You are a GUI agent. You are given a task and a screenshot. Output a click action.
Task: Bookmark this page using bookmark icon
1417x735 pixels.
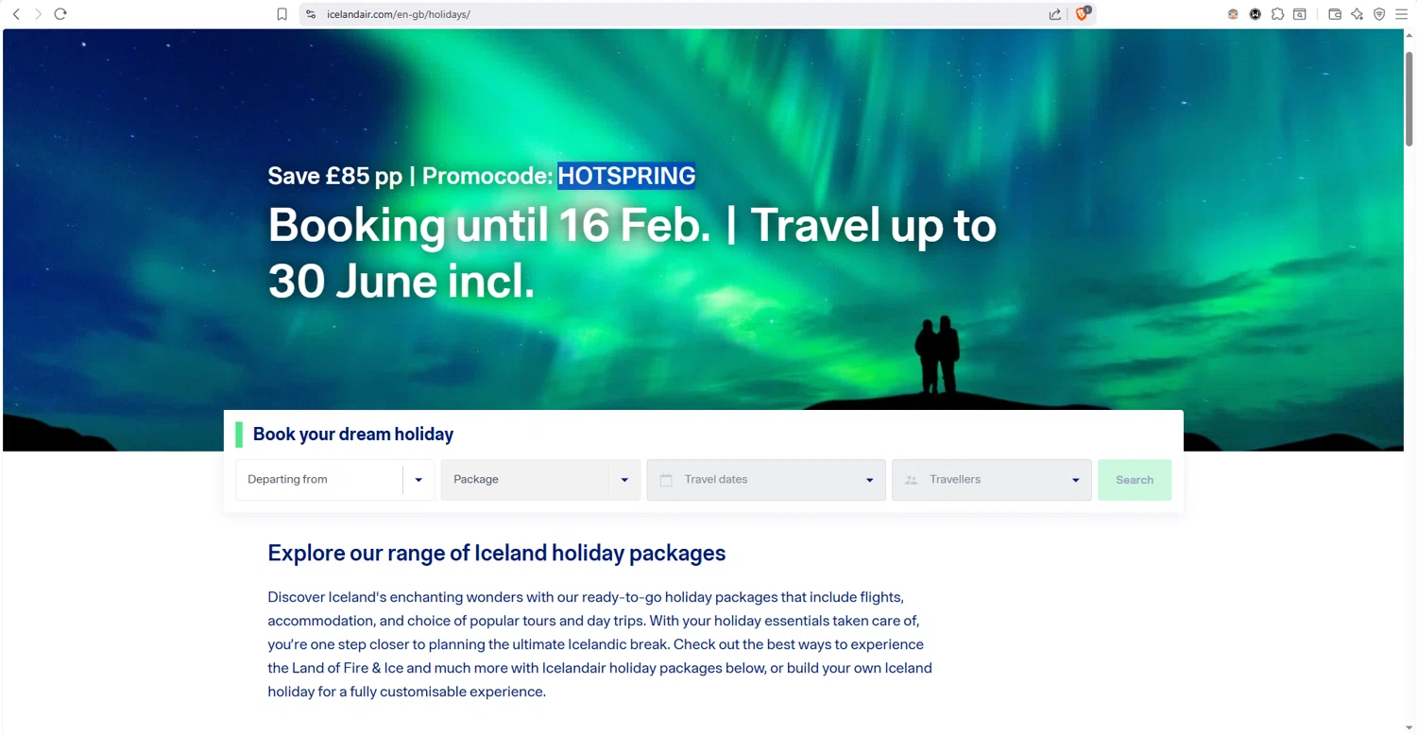(x=282, y=14)
